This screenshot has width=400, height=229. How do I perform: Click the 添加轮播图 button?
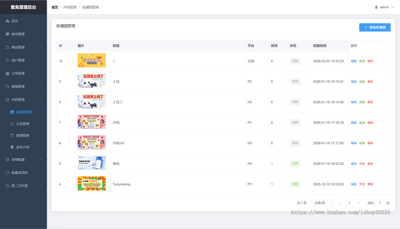coord(375,28)
